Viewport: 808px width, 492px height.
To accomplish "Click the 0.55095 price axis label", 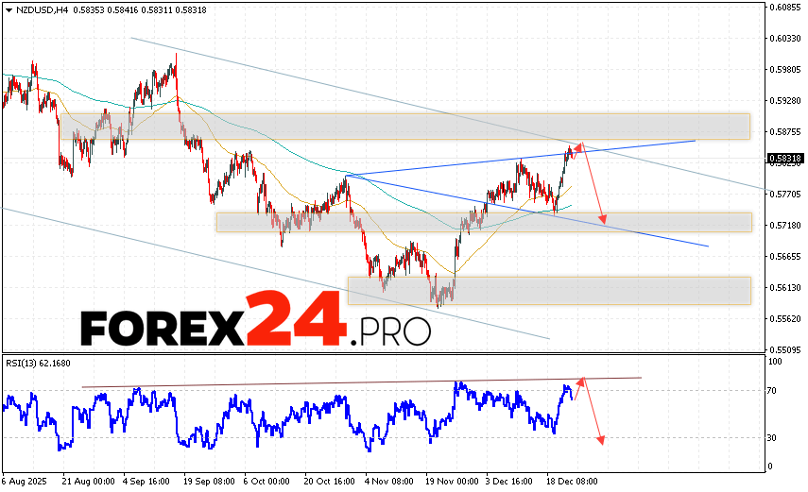I will [x=785, y=349].
